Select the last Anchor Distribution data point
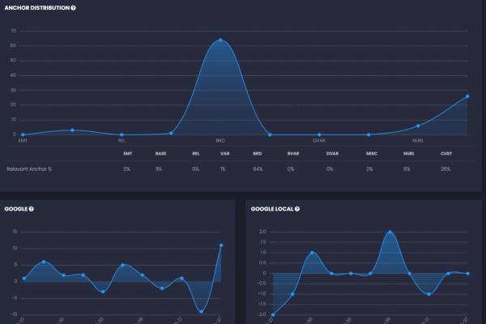 click(467, 96)
